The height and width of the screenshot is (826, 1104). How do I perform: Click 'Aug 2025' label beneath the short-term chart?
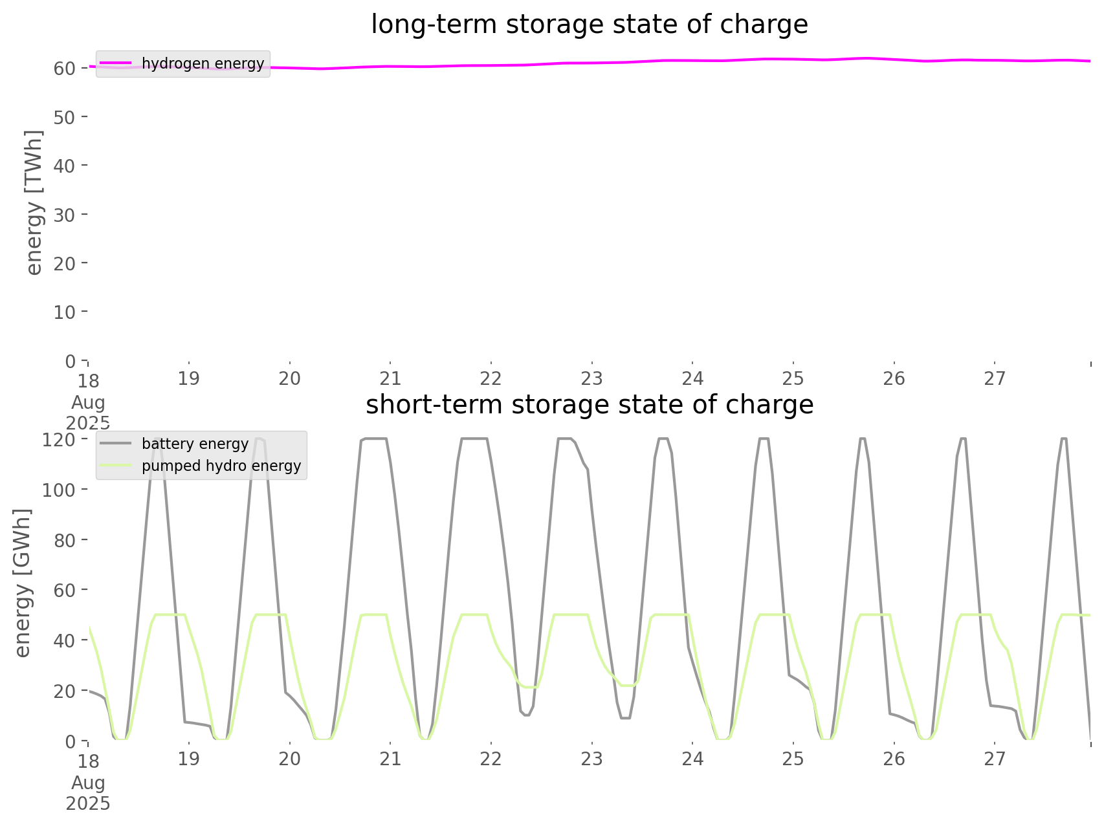pos(88,793)
